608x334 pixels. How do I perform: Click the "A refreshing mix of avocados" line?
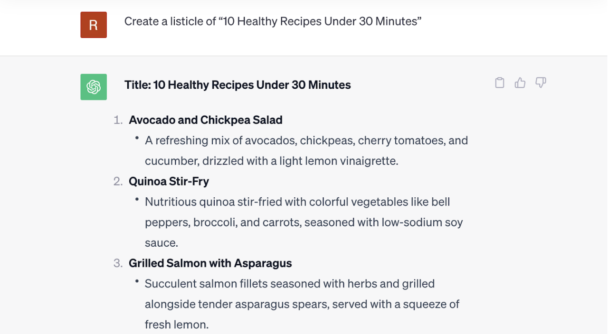[306, 140]
